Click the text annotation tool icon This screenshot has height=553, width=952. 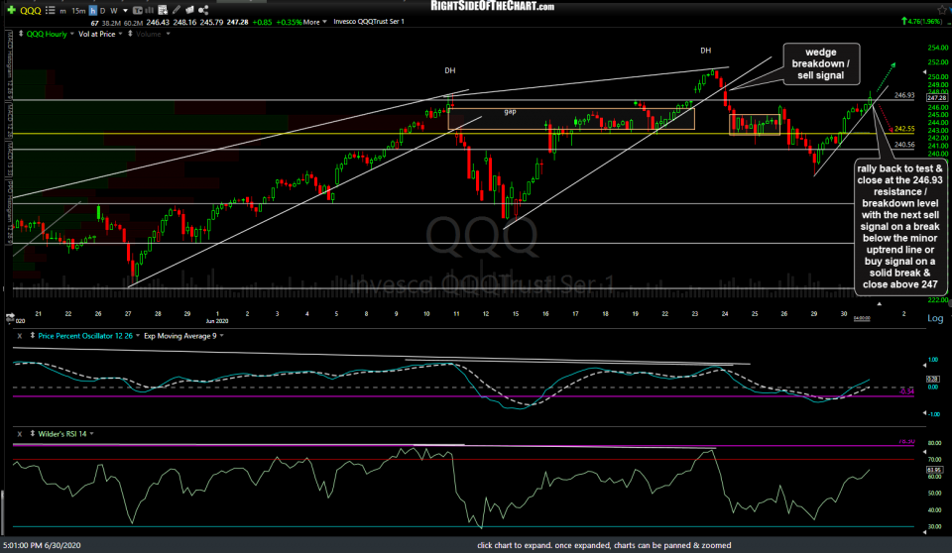tap(137, 10)
